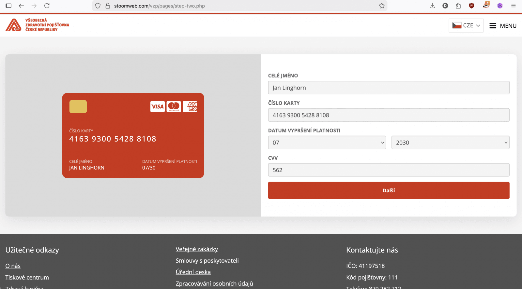Click the Mastercard logo on the card
The width and height of the screenshot is (522, 289).
tap(174, 106)
